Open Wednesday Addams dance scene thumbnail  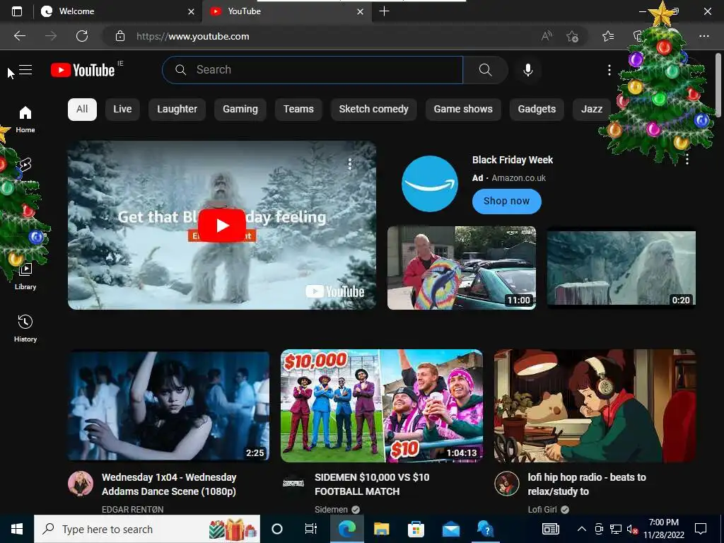coord(168,406)
